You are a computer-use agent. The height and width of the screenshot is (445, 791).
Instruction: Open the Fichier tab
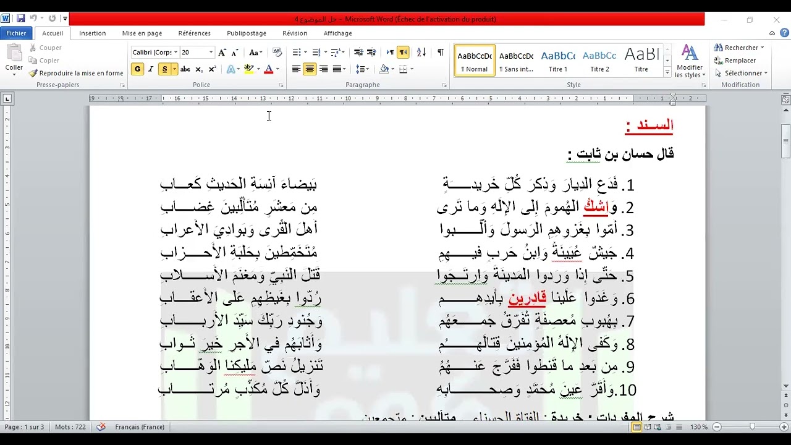tap(17, 33)
